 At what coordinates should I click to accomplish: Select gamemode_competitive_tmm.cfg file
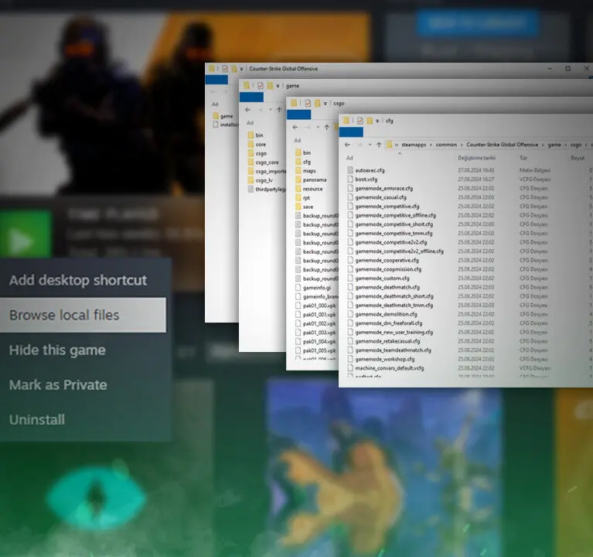point(390,233)
